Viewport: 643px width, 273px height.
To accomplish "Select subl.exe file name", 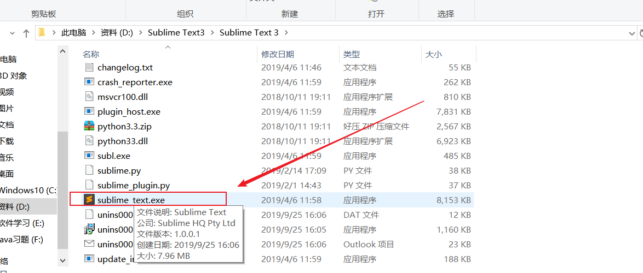I will 113,156.
